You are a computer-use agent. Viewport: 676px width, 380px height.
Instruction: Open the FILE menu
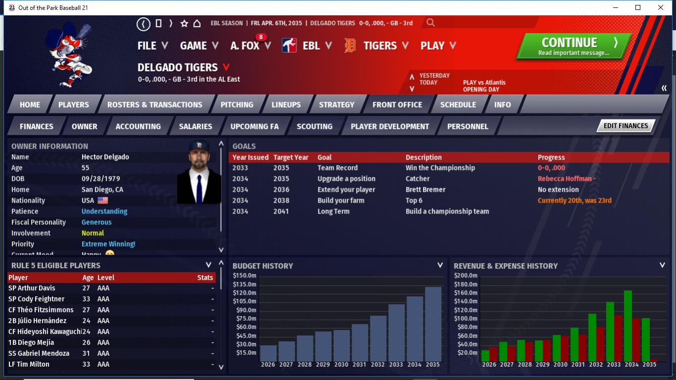tap(153, 46)
